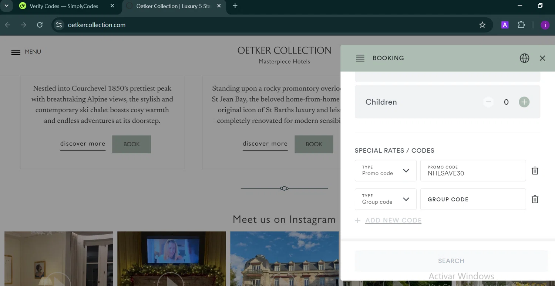Image resolution: width=555 pixels, height=286 pixels.
Task: Focus the Group Code input field
Action: click(x=473, y=199)
